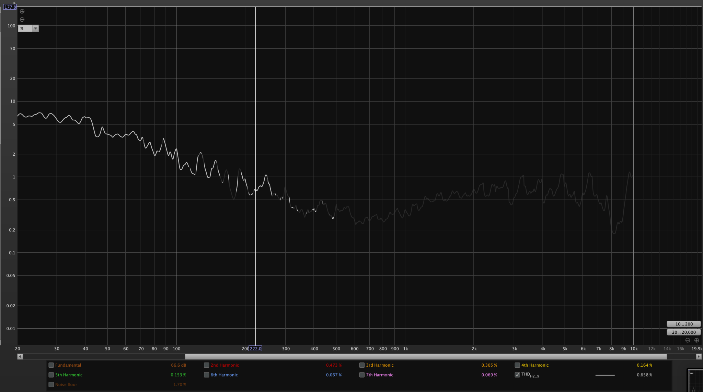Uncheck the THD H2..9 checkbox

click(x=517, y=375)
